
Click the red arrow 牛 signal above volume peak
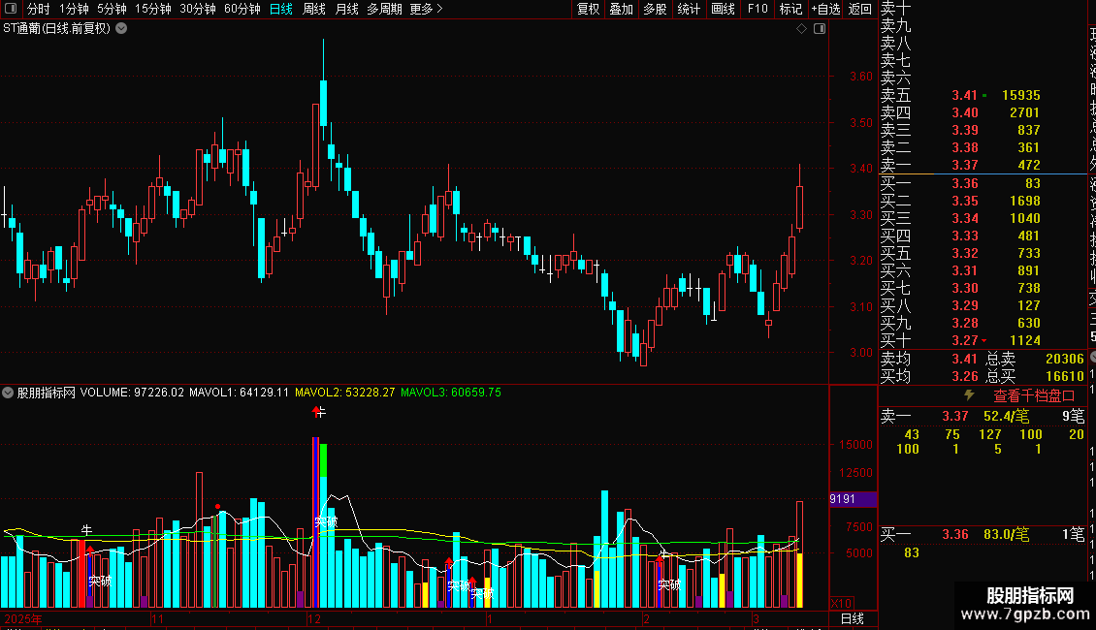319,412
